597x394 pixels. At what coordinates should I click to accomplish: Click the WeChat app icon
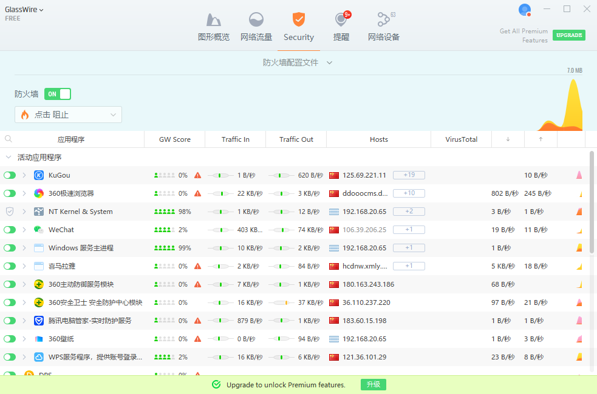(x=39, y=230)
